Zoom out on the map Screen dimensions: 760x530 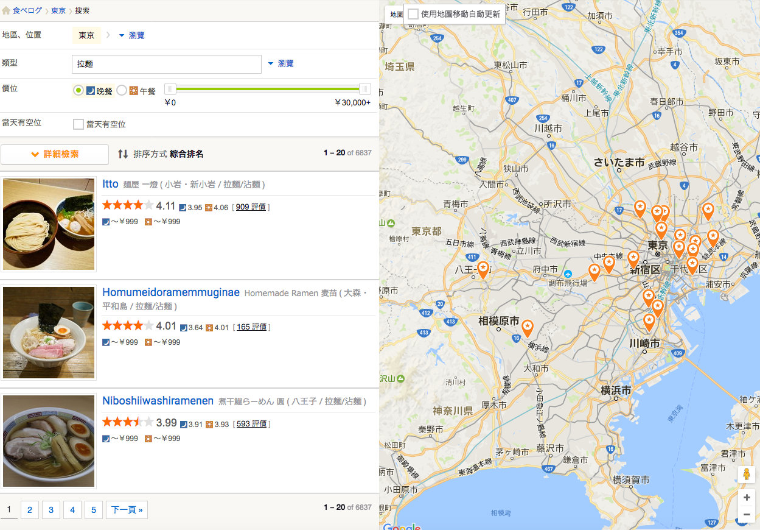(747, 515)
